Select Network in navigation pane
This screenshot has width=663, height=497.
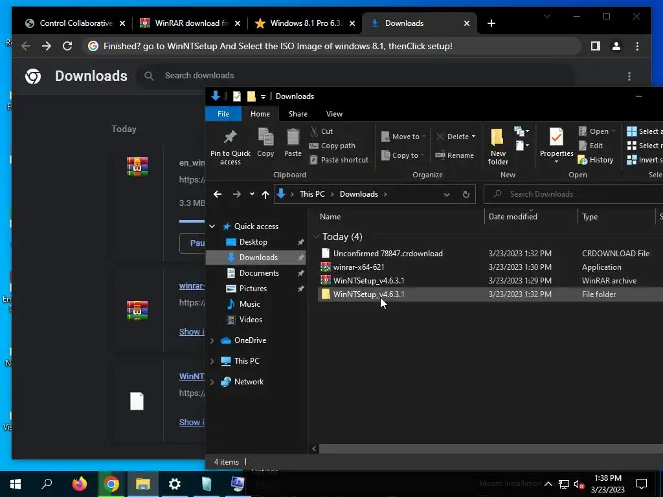click(x=249, y=382)
